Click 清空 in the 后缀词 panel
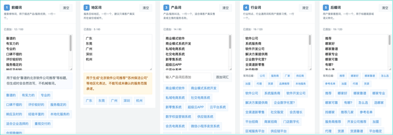This screenshot has height=135, width=393. pos(385,8)
